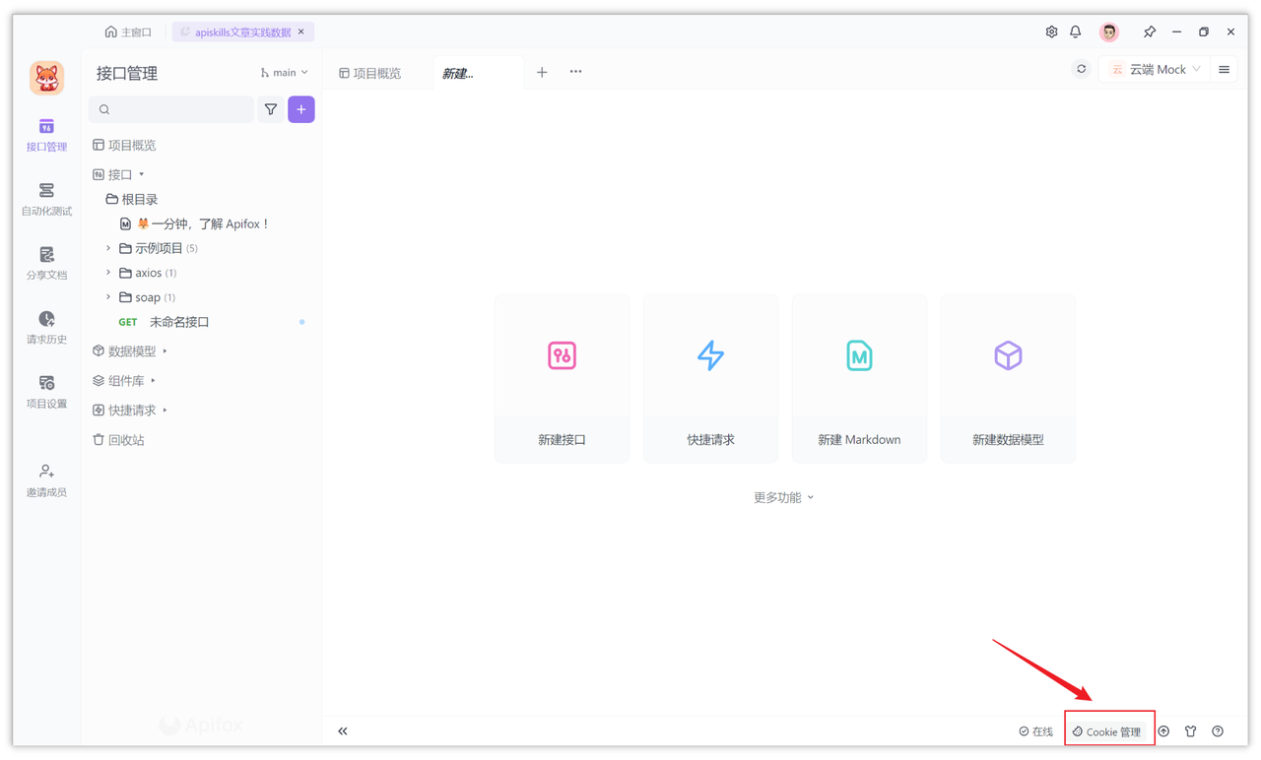The width and height of the screenshot is (1261, 760).
Task: Click the 新建接口 card
Action: click(562, 378)
